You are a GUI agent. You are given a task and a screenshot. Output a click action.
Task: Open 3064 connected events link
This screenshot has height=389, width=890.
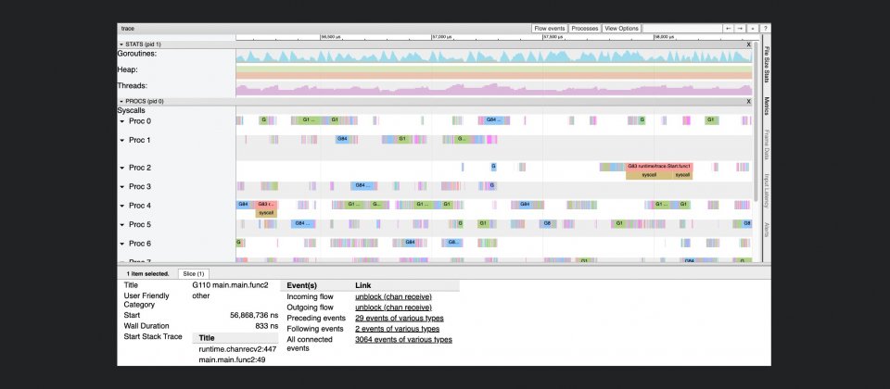[403, 340]
